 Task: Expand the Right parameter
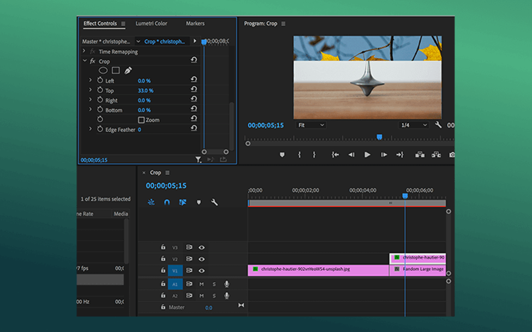(x=90, y=100)
